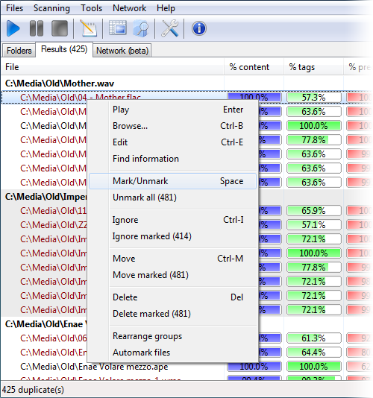Sort by the File column header
The height and width of the screenshot is (398, 373).
point(113,67)
